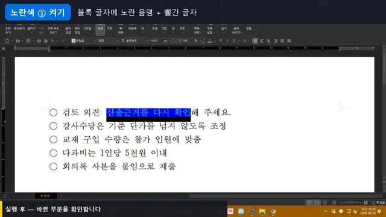Toggle italic 가 formatting
Screen dimensions: 386x217
(227, 41)
